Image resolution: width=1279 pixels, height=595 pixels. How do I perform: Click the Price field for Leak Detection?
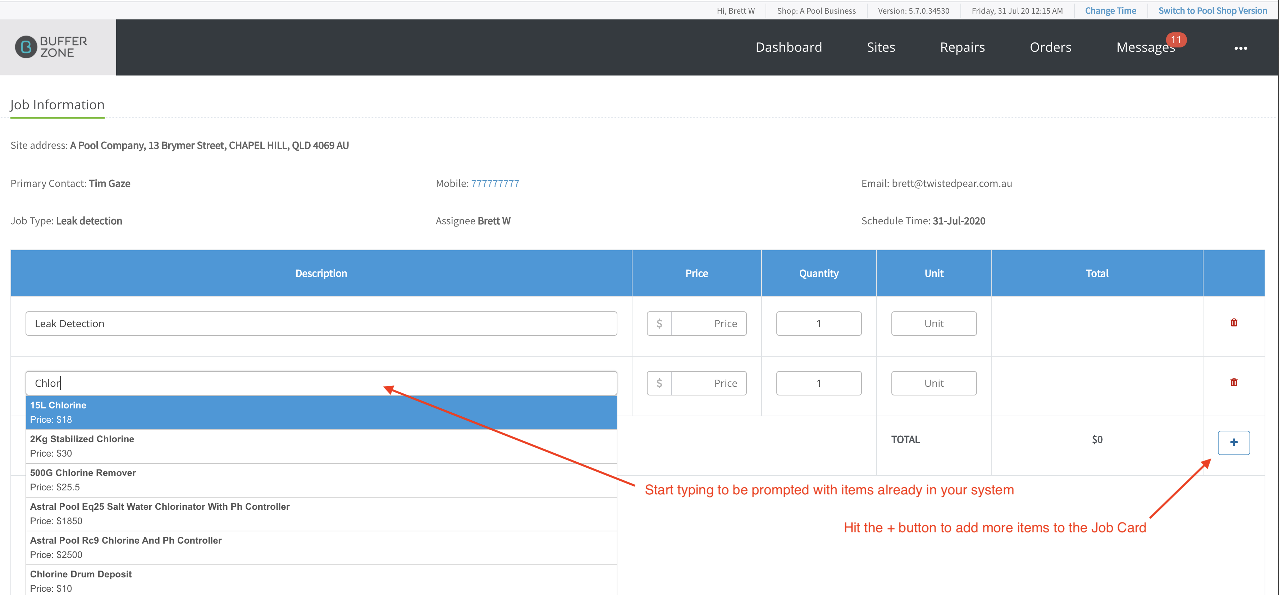pyautogui.click(x=708, y=324)
